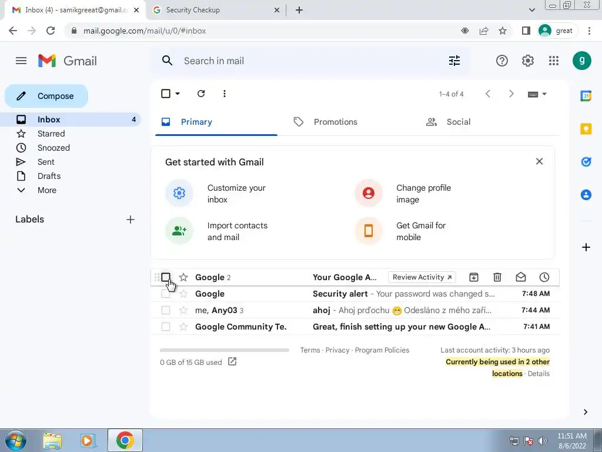Screen dimensions: 602x452
Task: Bookmark this page star icon
Action: click(x=503, y=31)
